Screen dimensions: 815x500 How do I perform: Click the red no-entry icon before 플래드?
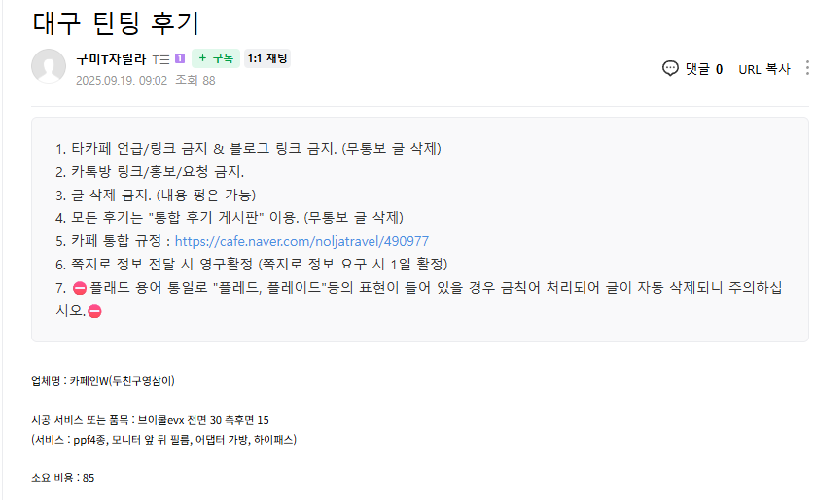tap(80, 288)
